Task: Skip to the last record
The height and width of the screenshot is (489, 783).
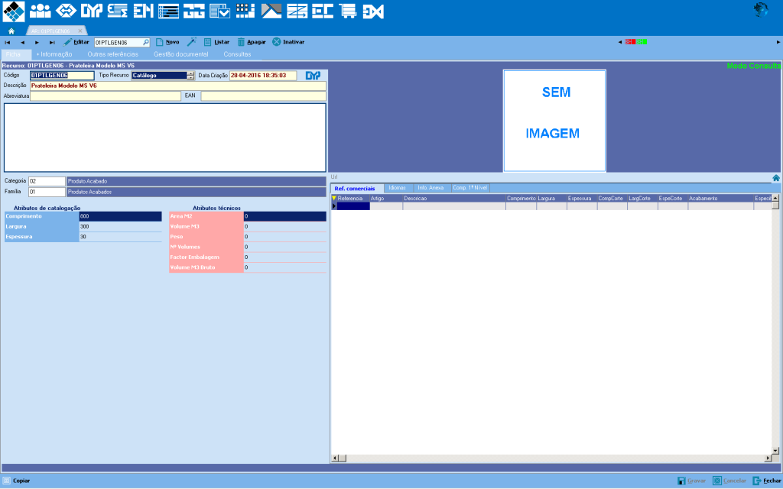Action: click(52, 42)
